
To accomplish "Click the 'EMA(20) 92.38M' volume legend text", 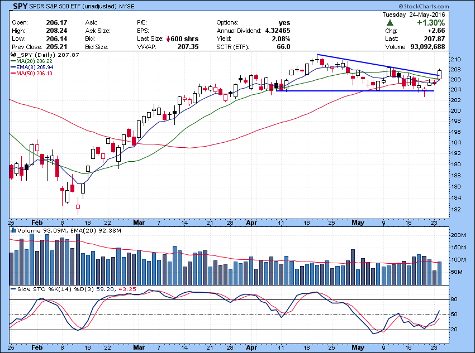I will [96, 231].
